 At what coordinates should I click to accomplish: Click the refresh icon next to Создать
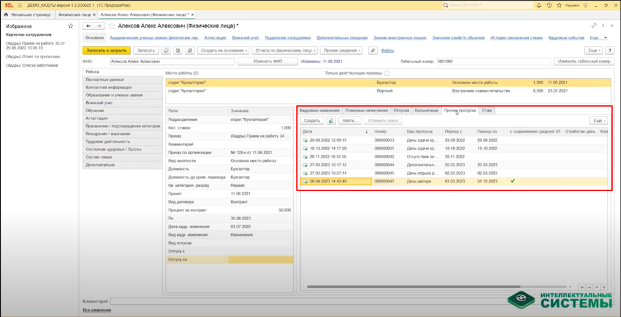[x=331, y=121]
